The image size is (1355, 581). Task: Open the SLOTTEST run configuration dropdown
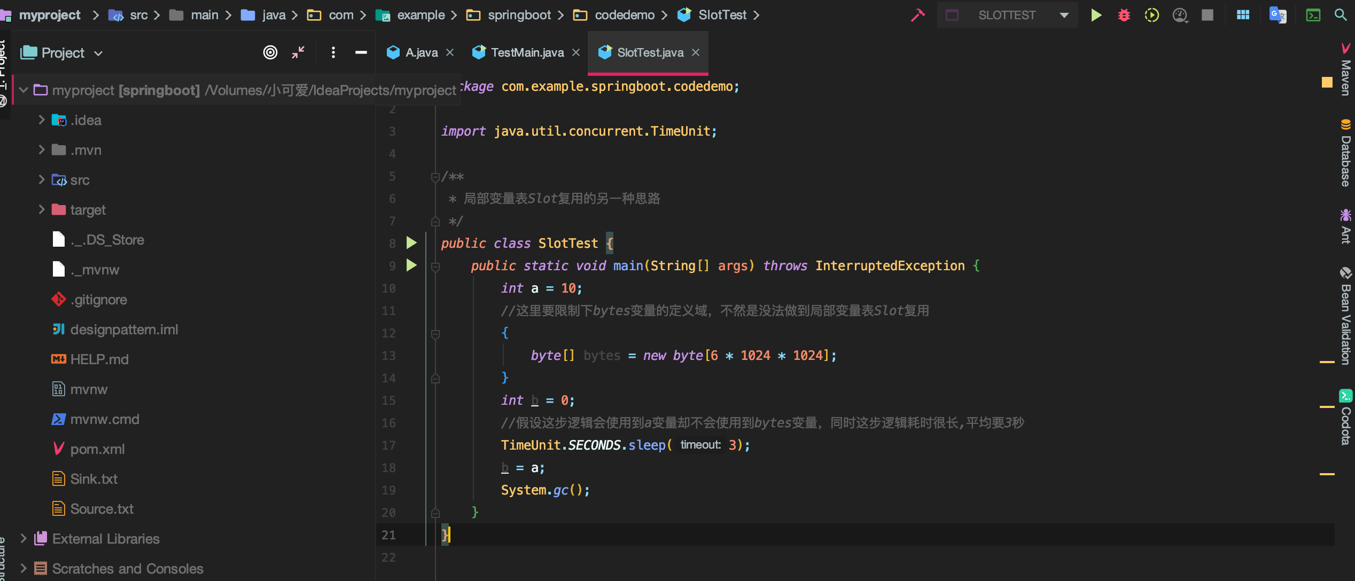point(1064,15)
